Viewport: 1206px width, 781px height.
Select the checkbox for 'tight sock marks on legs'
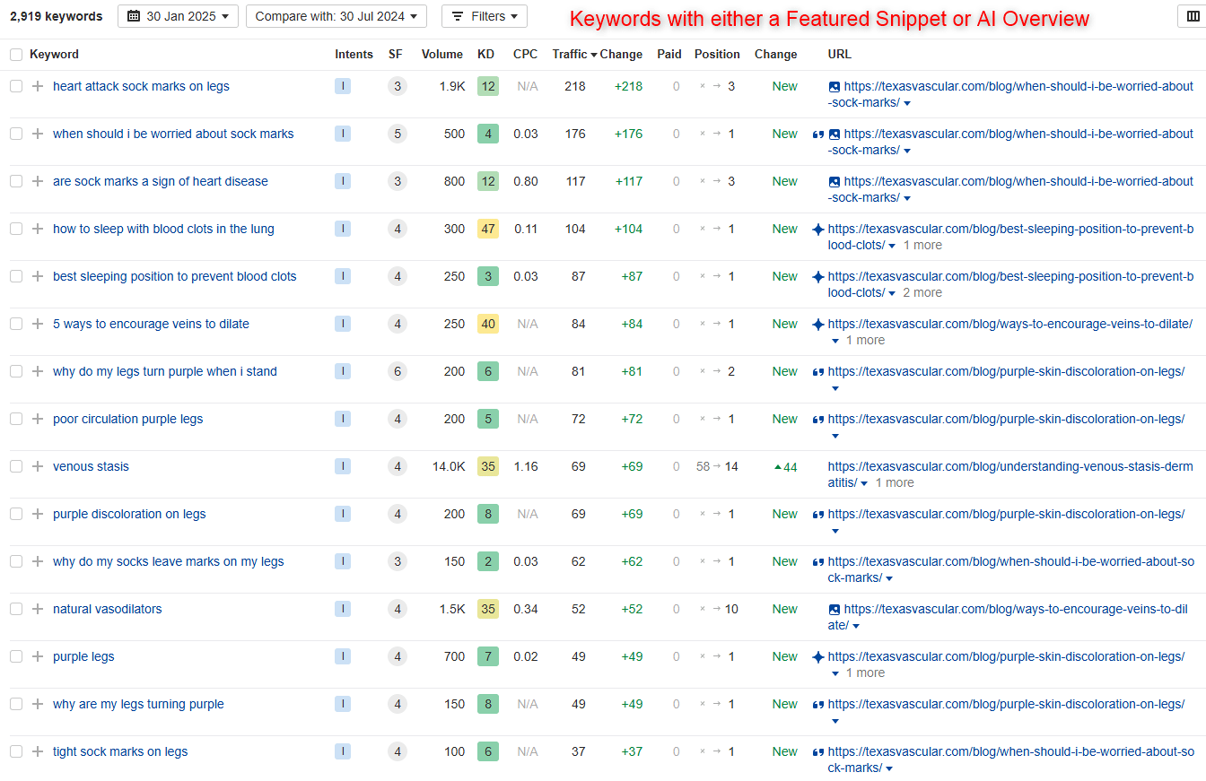[x=16, y=752]
